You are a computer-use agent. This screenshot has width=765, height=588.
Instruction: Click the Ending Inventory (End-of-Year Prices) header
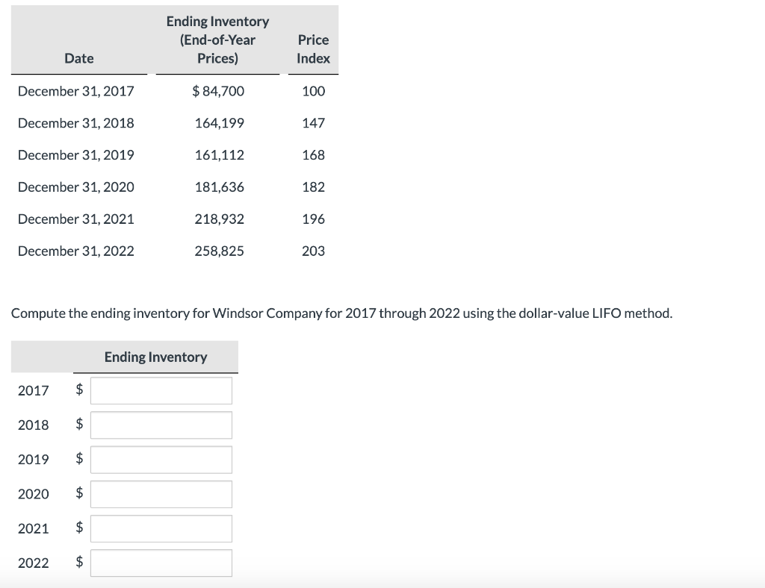[217, 40]
